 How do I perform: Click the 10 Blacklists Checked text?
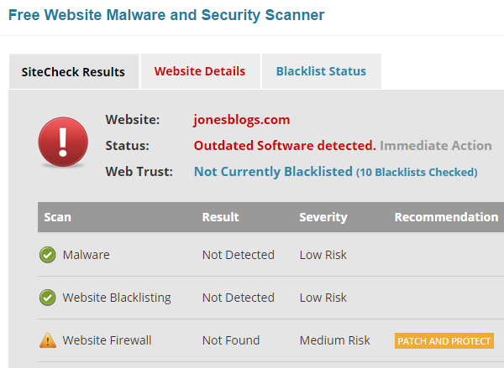(417, 173)
